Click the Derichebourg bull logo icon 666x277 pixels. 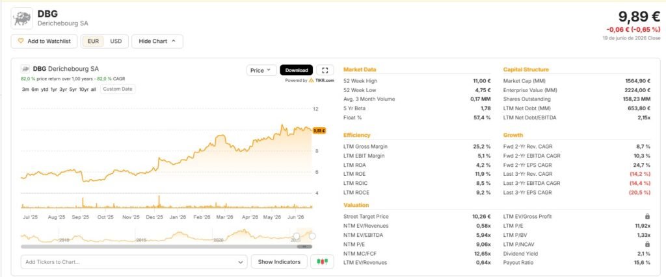[x=21, y=19]
